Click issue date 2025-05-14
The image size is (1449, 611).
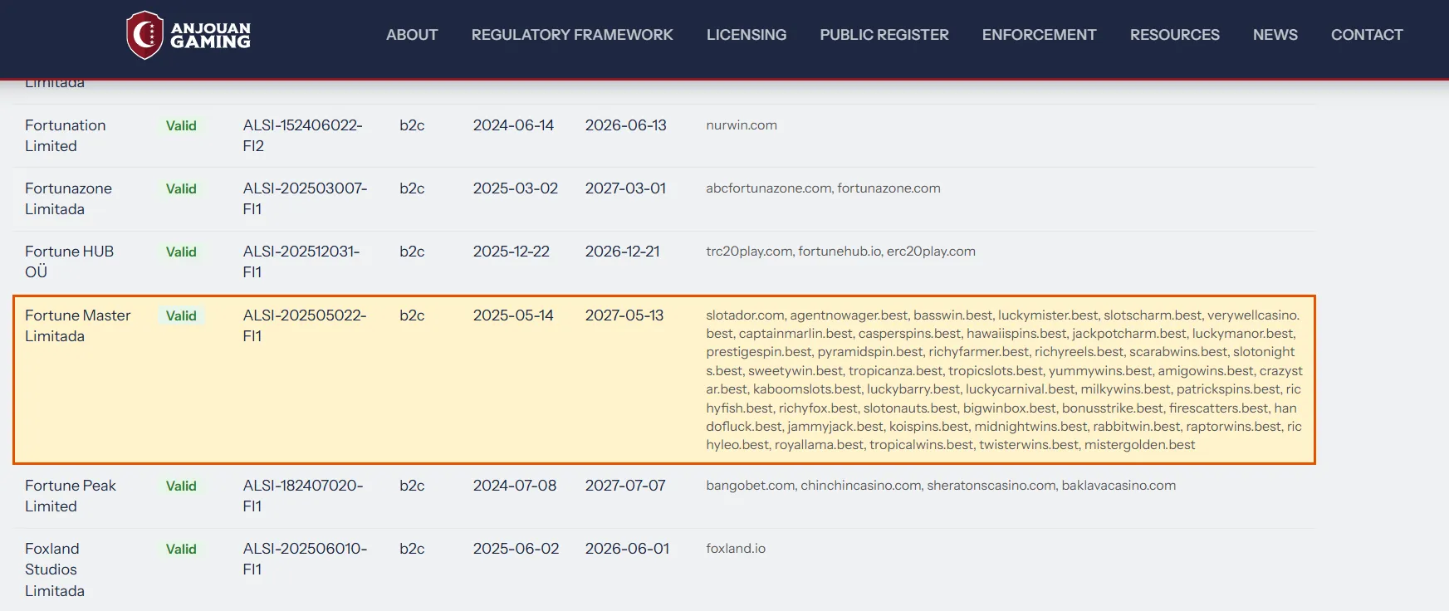(x=513, y=315)
